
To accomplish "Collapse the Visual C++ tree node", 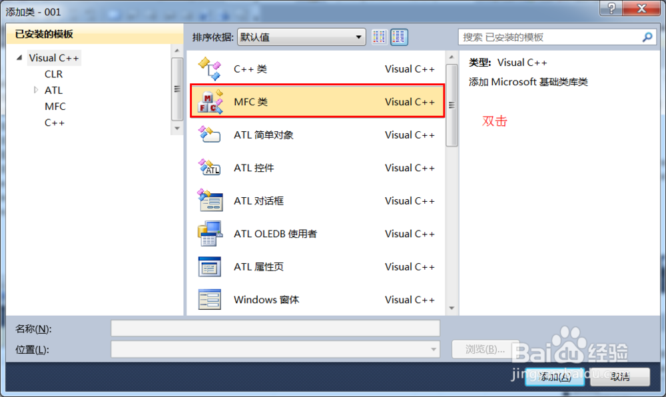I will tap(19, 57).
